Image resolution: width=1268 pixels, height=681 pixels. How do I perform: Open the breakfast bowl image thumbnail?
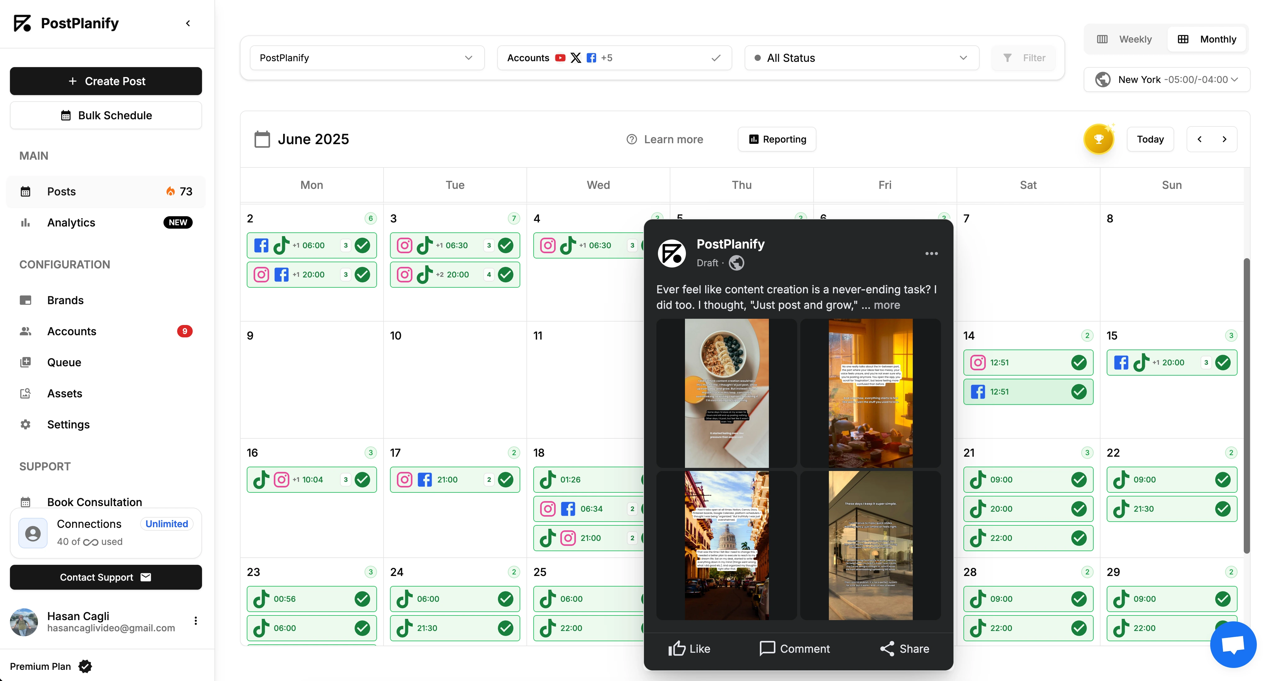click(726, 393)
